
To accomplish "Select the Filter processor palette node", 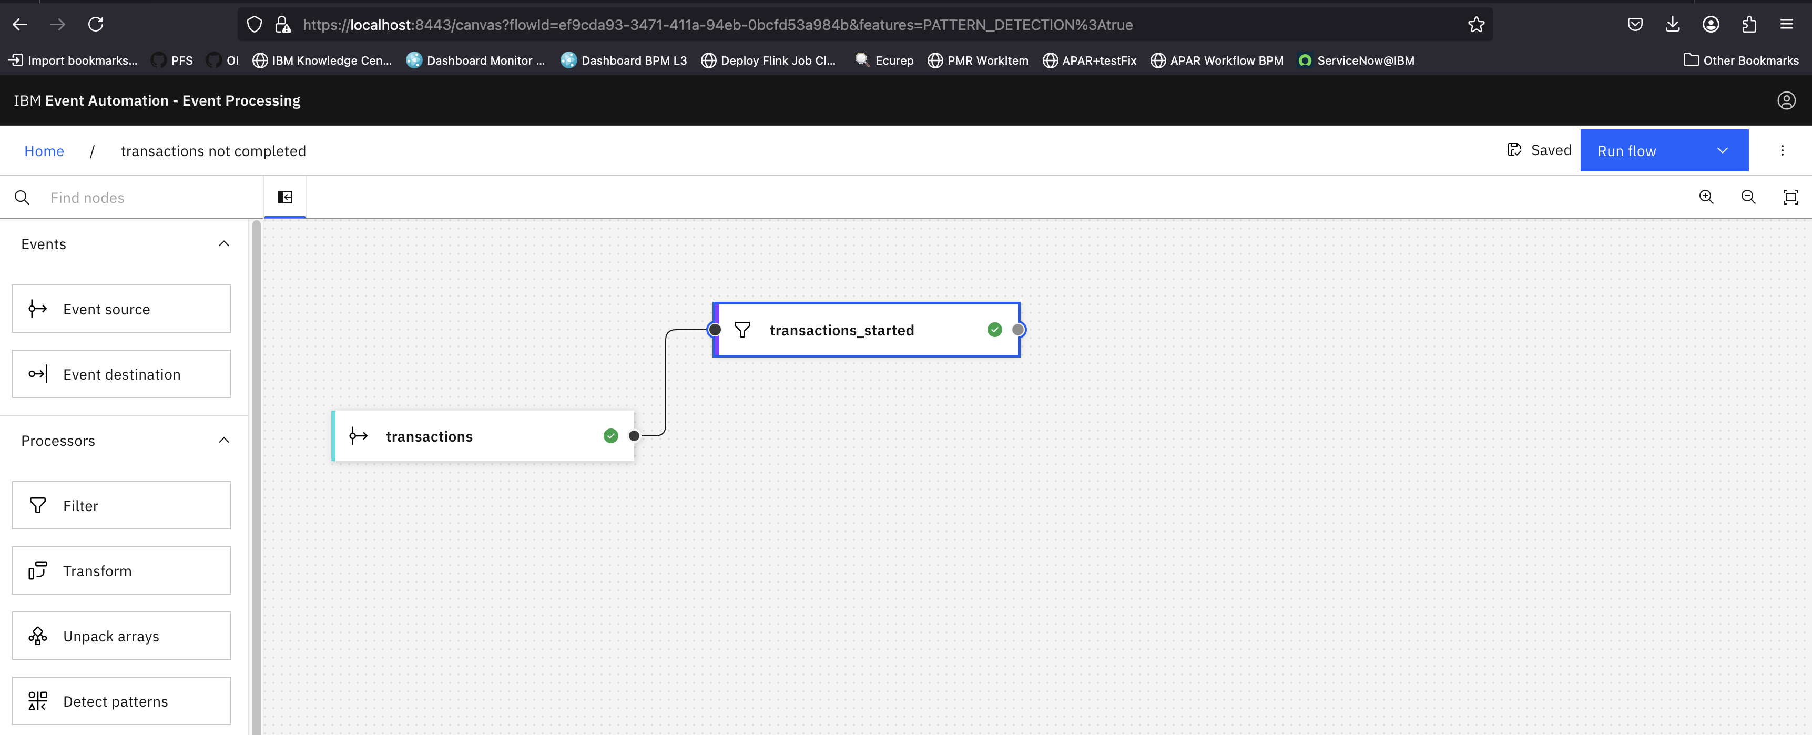I will pyautogui.click(x=121, y=506).
